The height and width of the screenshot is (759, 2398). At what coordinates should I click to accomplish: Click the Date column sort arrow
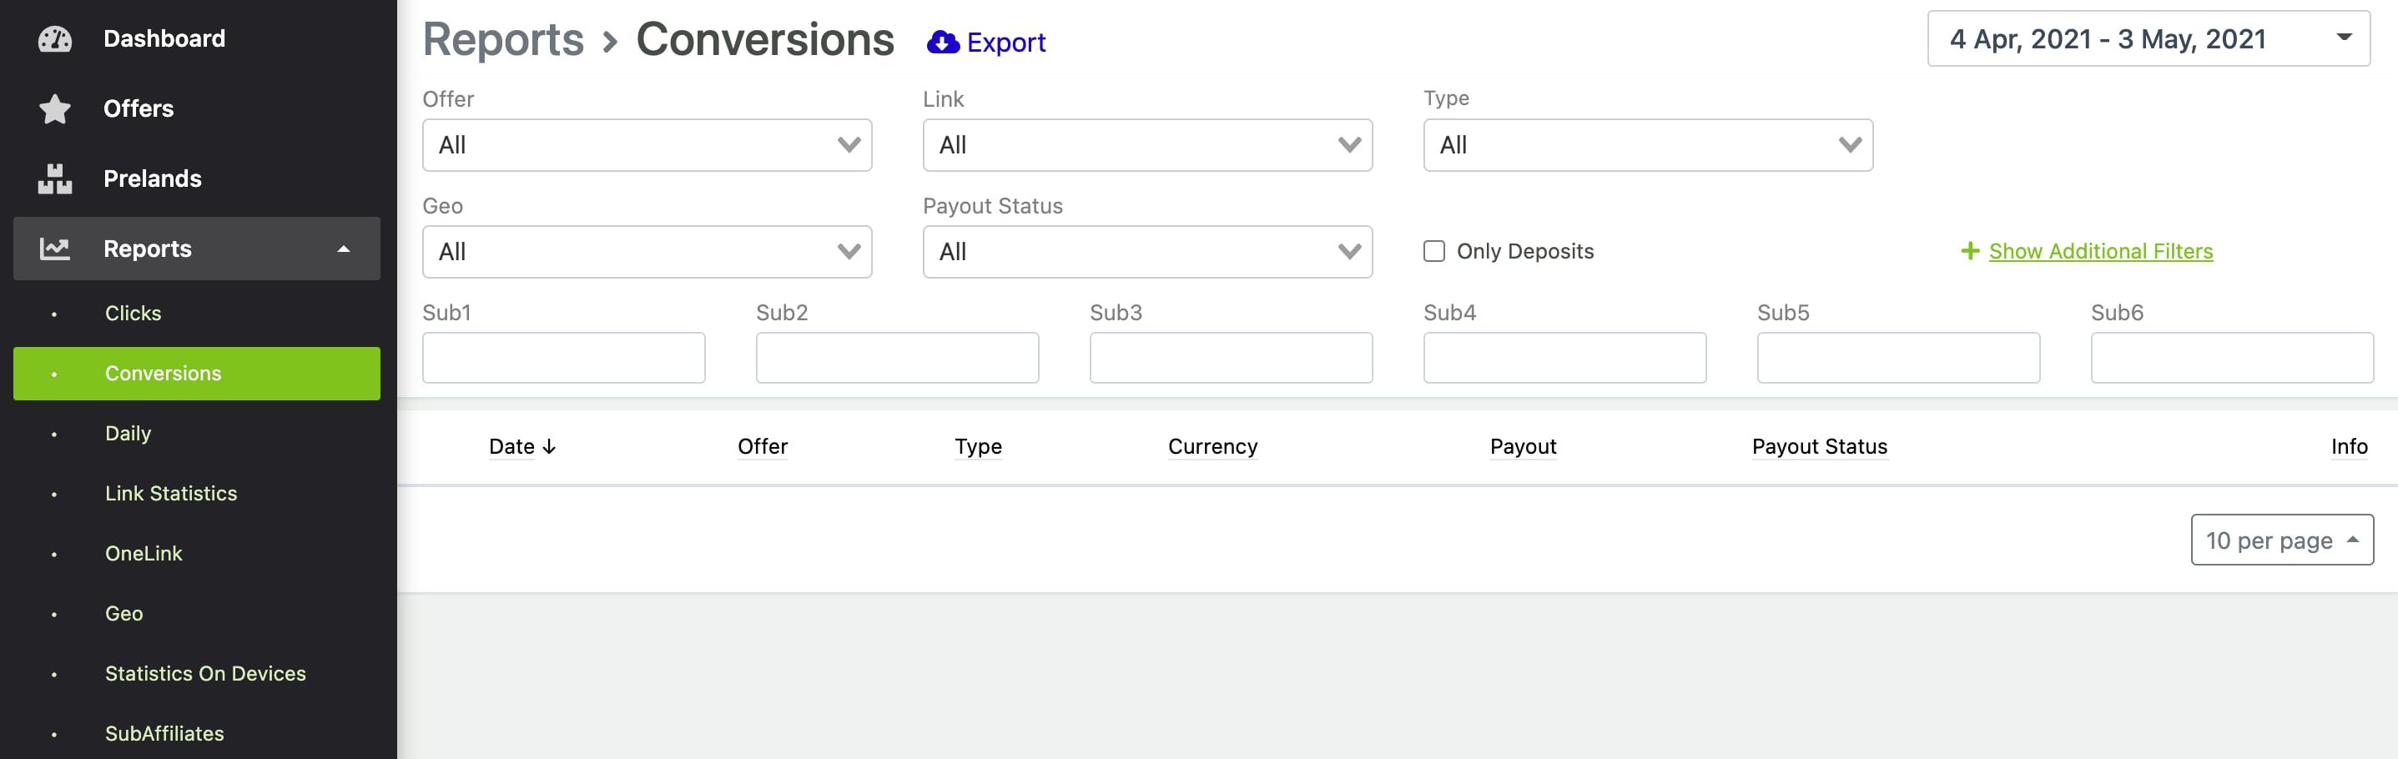coord(549,446)
